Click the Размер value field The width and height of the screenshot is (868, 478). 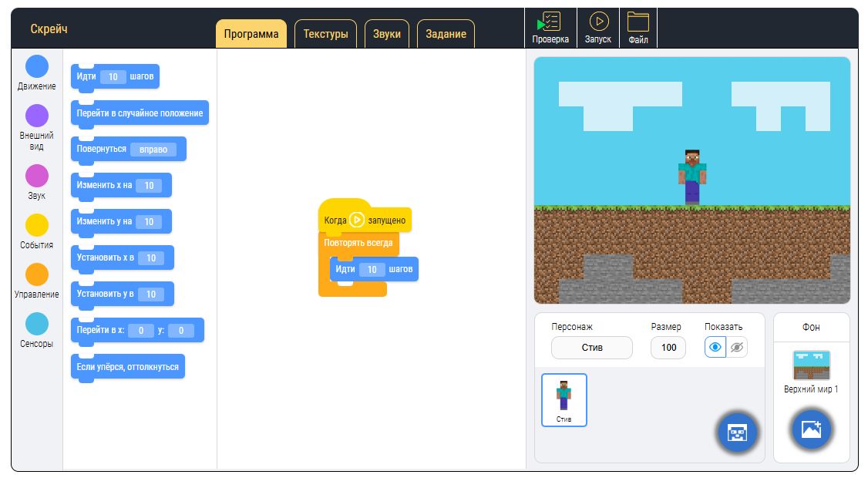[x=668, y=348]
